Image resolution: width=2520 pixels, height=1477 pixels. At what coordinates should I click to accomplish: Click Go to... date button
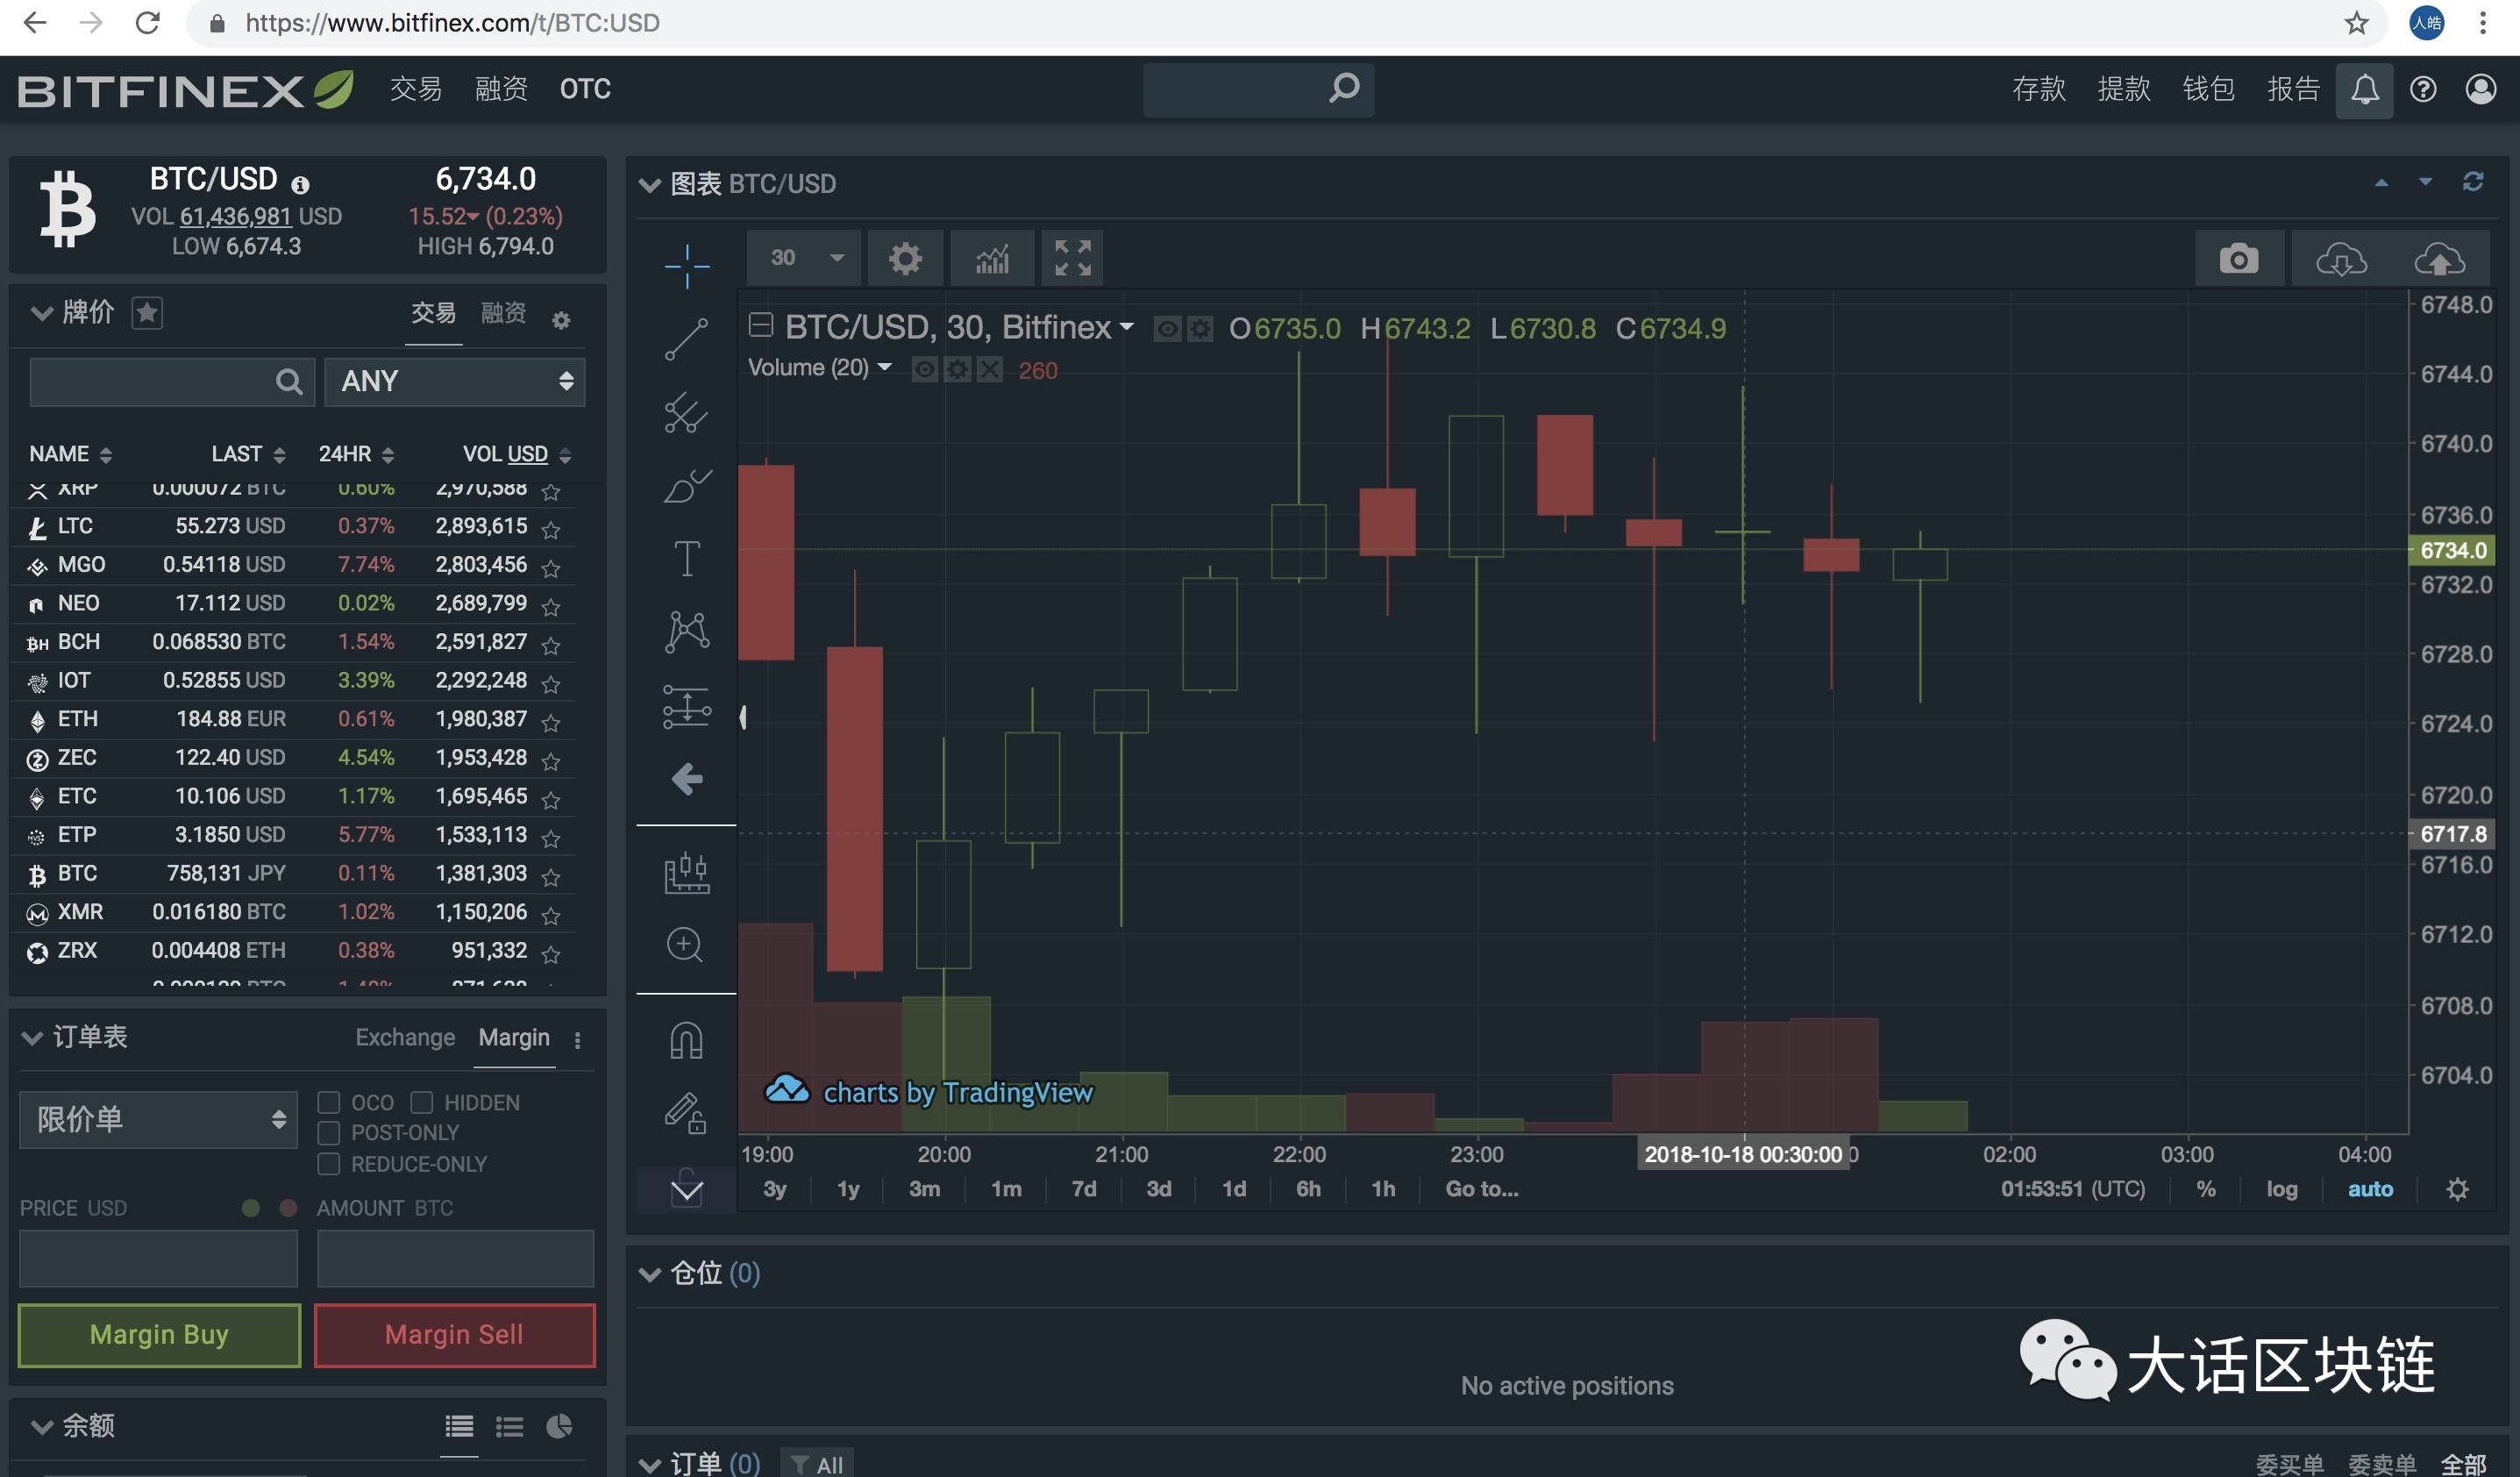point(1482,1189)
